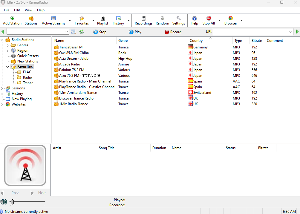This screenshot has width=300, height=214.
Task: Open the Help menu
Action: (x=41, y=10)
